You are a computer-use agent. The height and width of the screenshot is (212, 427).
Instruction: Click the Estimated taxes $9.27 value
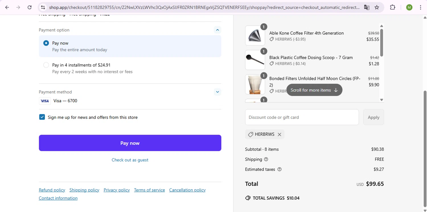(379, 169)
